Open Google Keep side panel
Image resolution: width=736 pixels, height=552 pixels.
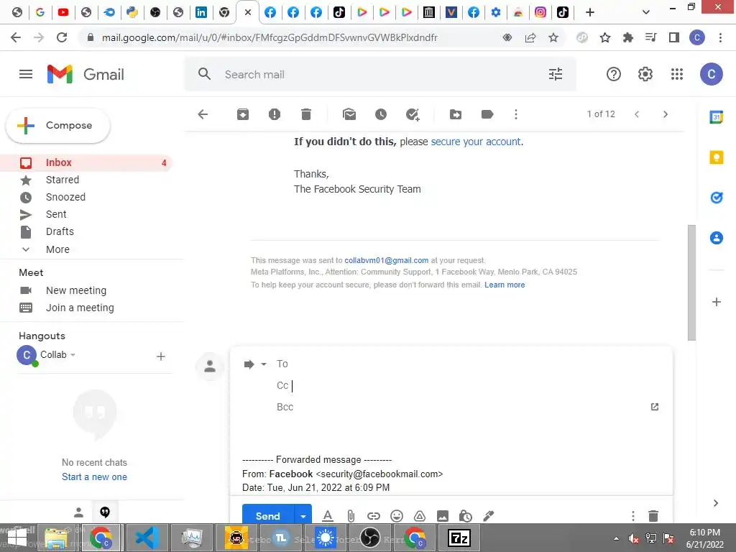tap(717, 157)
